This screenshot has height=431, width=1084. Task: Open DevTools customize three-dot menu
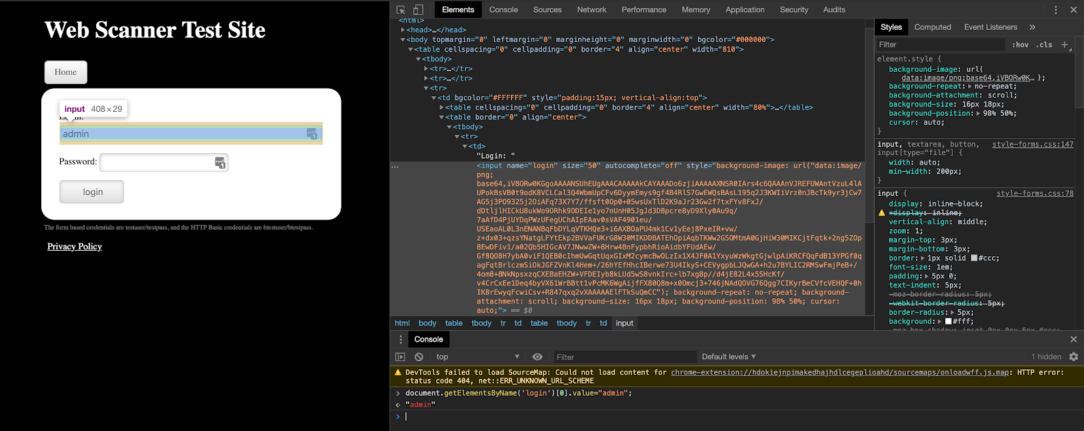[1056, 9]
